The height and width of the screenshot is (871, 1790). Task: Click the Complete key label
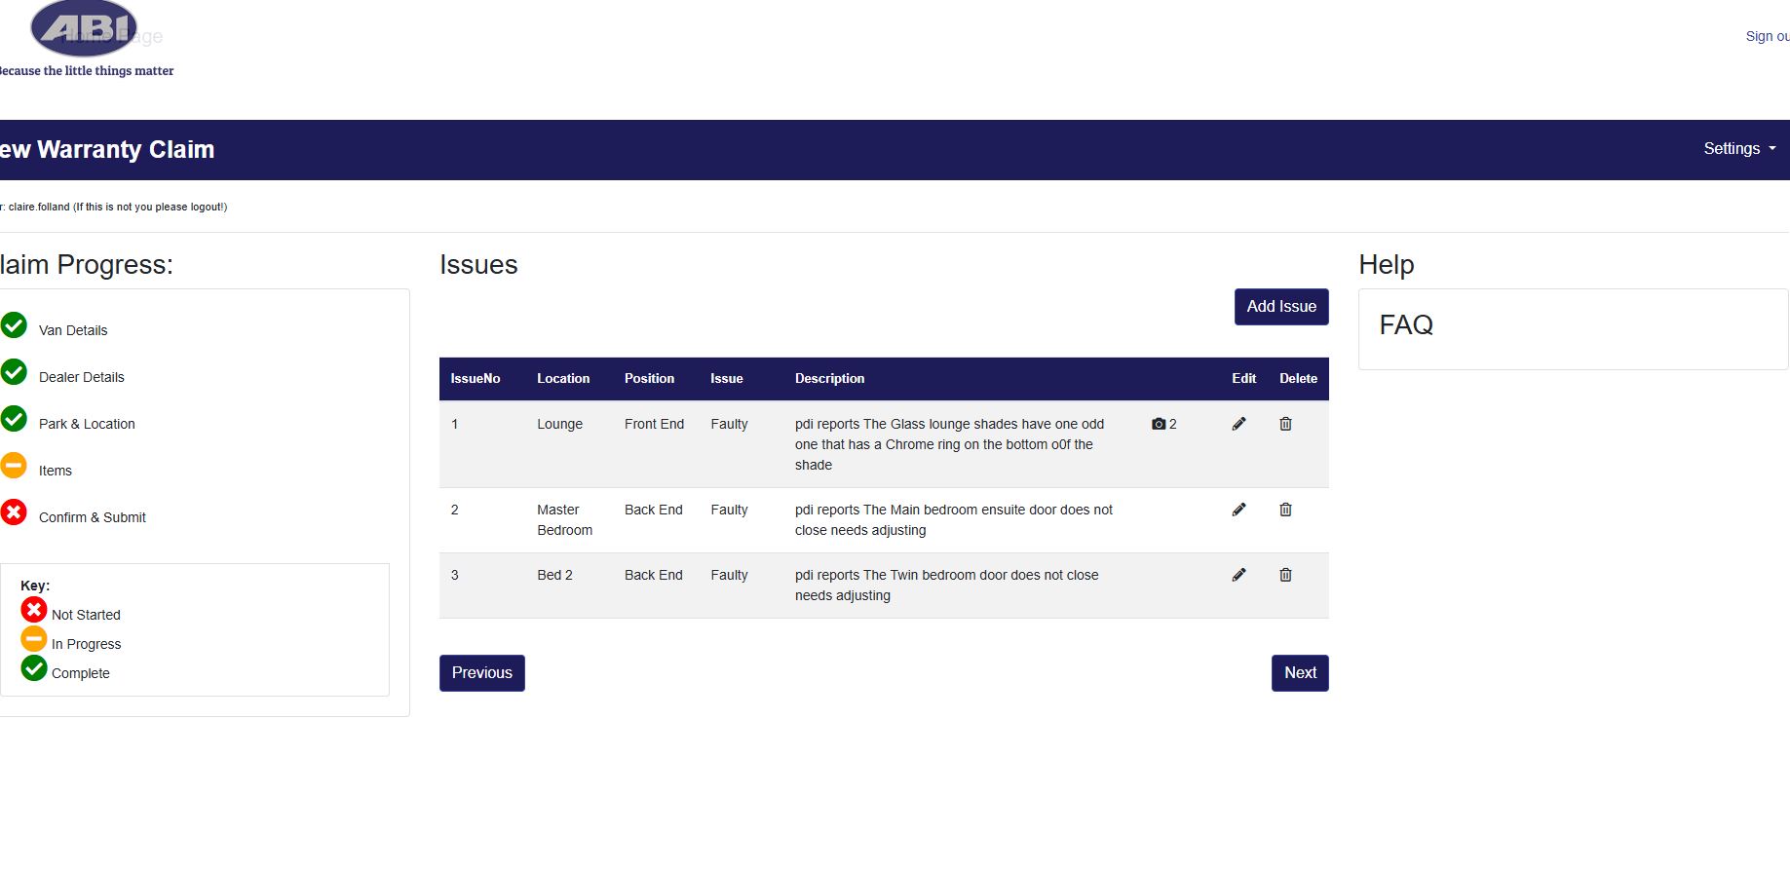pos(81,673)
